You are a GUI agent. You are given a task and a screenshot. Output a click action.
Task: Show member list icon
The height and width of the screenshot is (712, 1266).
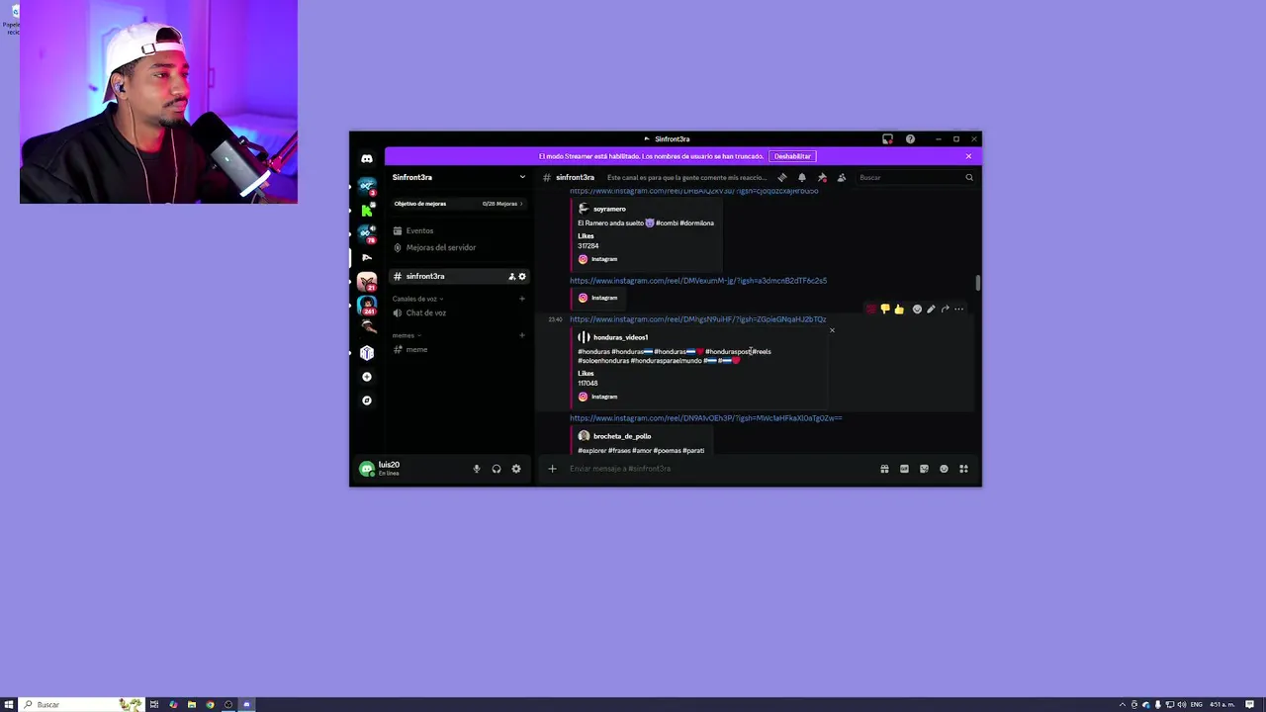tap(842, 178)
